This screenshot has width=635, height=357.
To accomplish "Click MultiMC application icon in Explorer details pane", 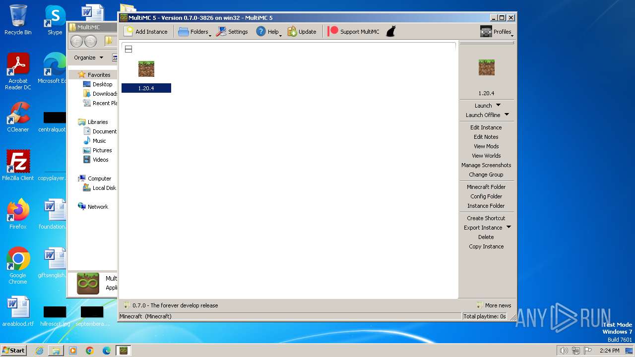I will [x=88, y=283].
